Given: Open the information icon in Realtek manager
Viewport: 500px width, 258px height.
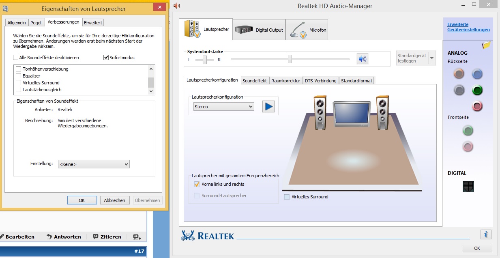Looking at the screenshot, I should [486, 234].
